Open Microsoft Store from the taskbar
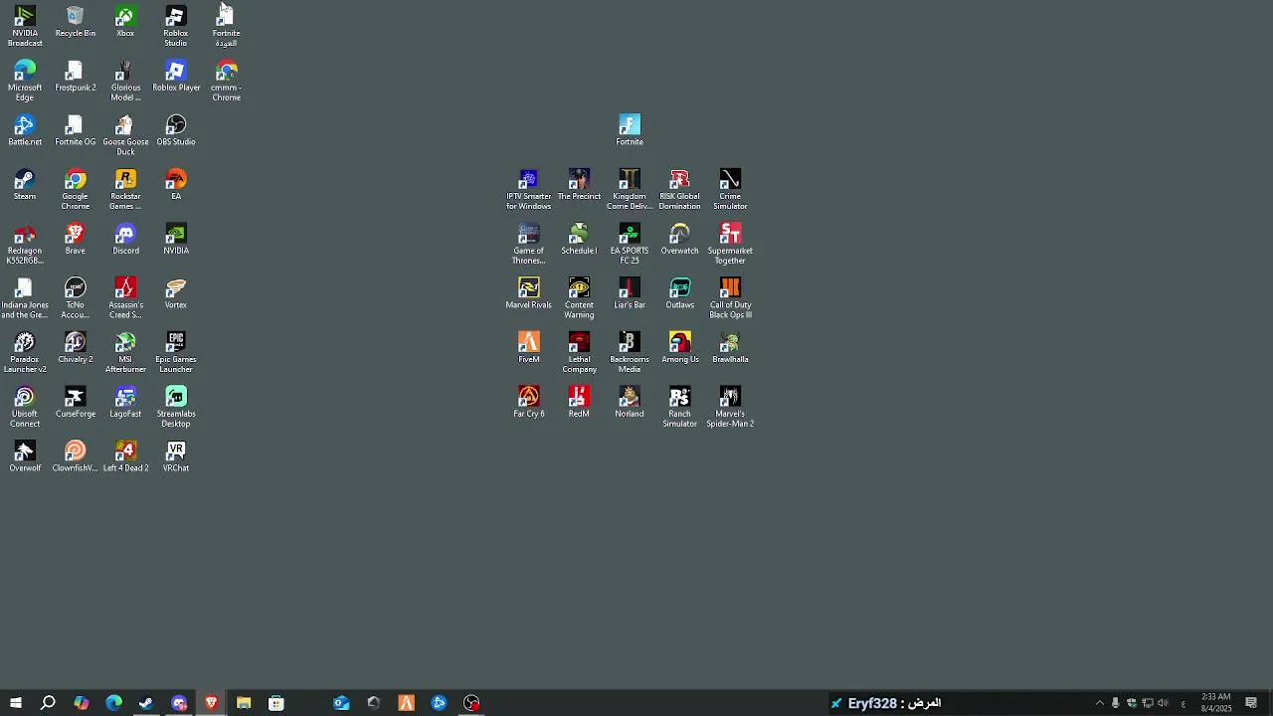This screenshot has width=1273, height=716. pos(276,703)
